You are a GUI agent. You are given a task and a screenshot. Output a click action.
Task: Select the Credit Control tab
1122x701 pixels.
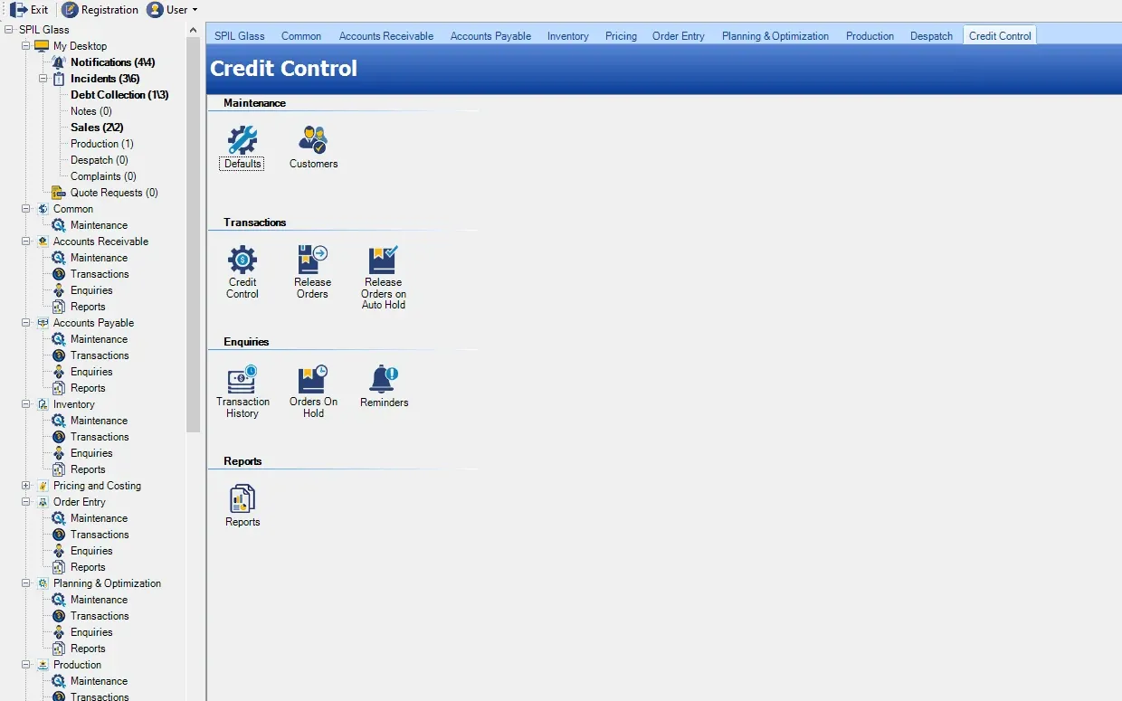(x=1000, y=36)
